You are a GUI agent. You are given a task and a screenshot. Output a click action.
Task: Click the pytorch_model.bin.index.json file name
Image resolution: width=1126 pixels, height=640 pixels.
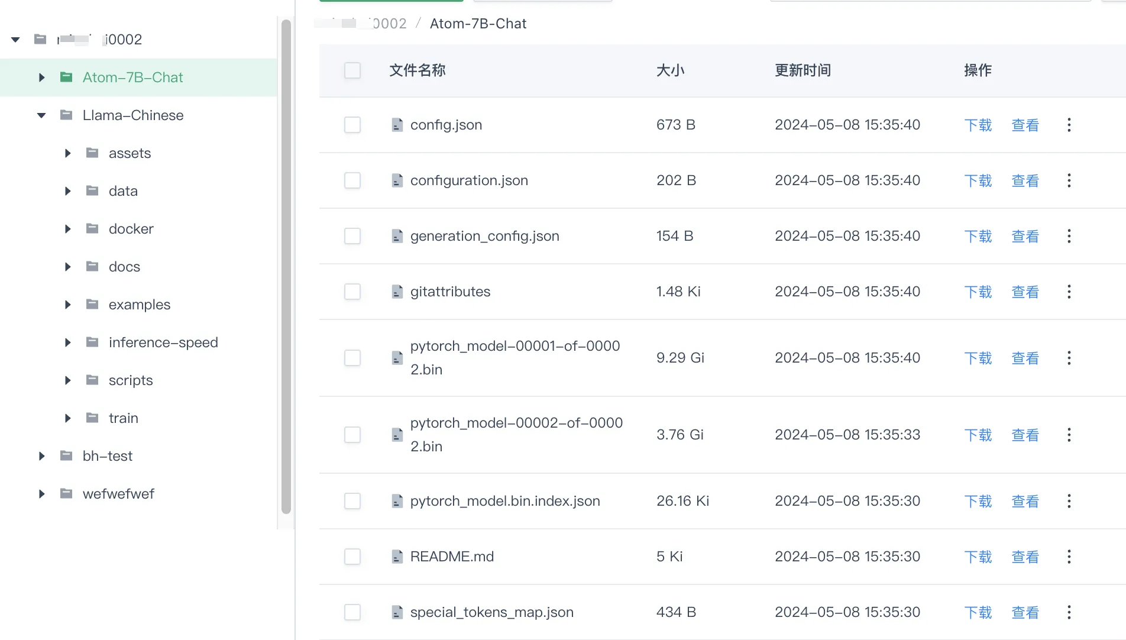point(505,501)
